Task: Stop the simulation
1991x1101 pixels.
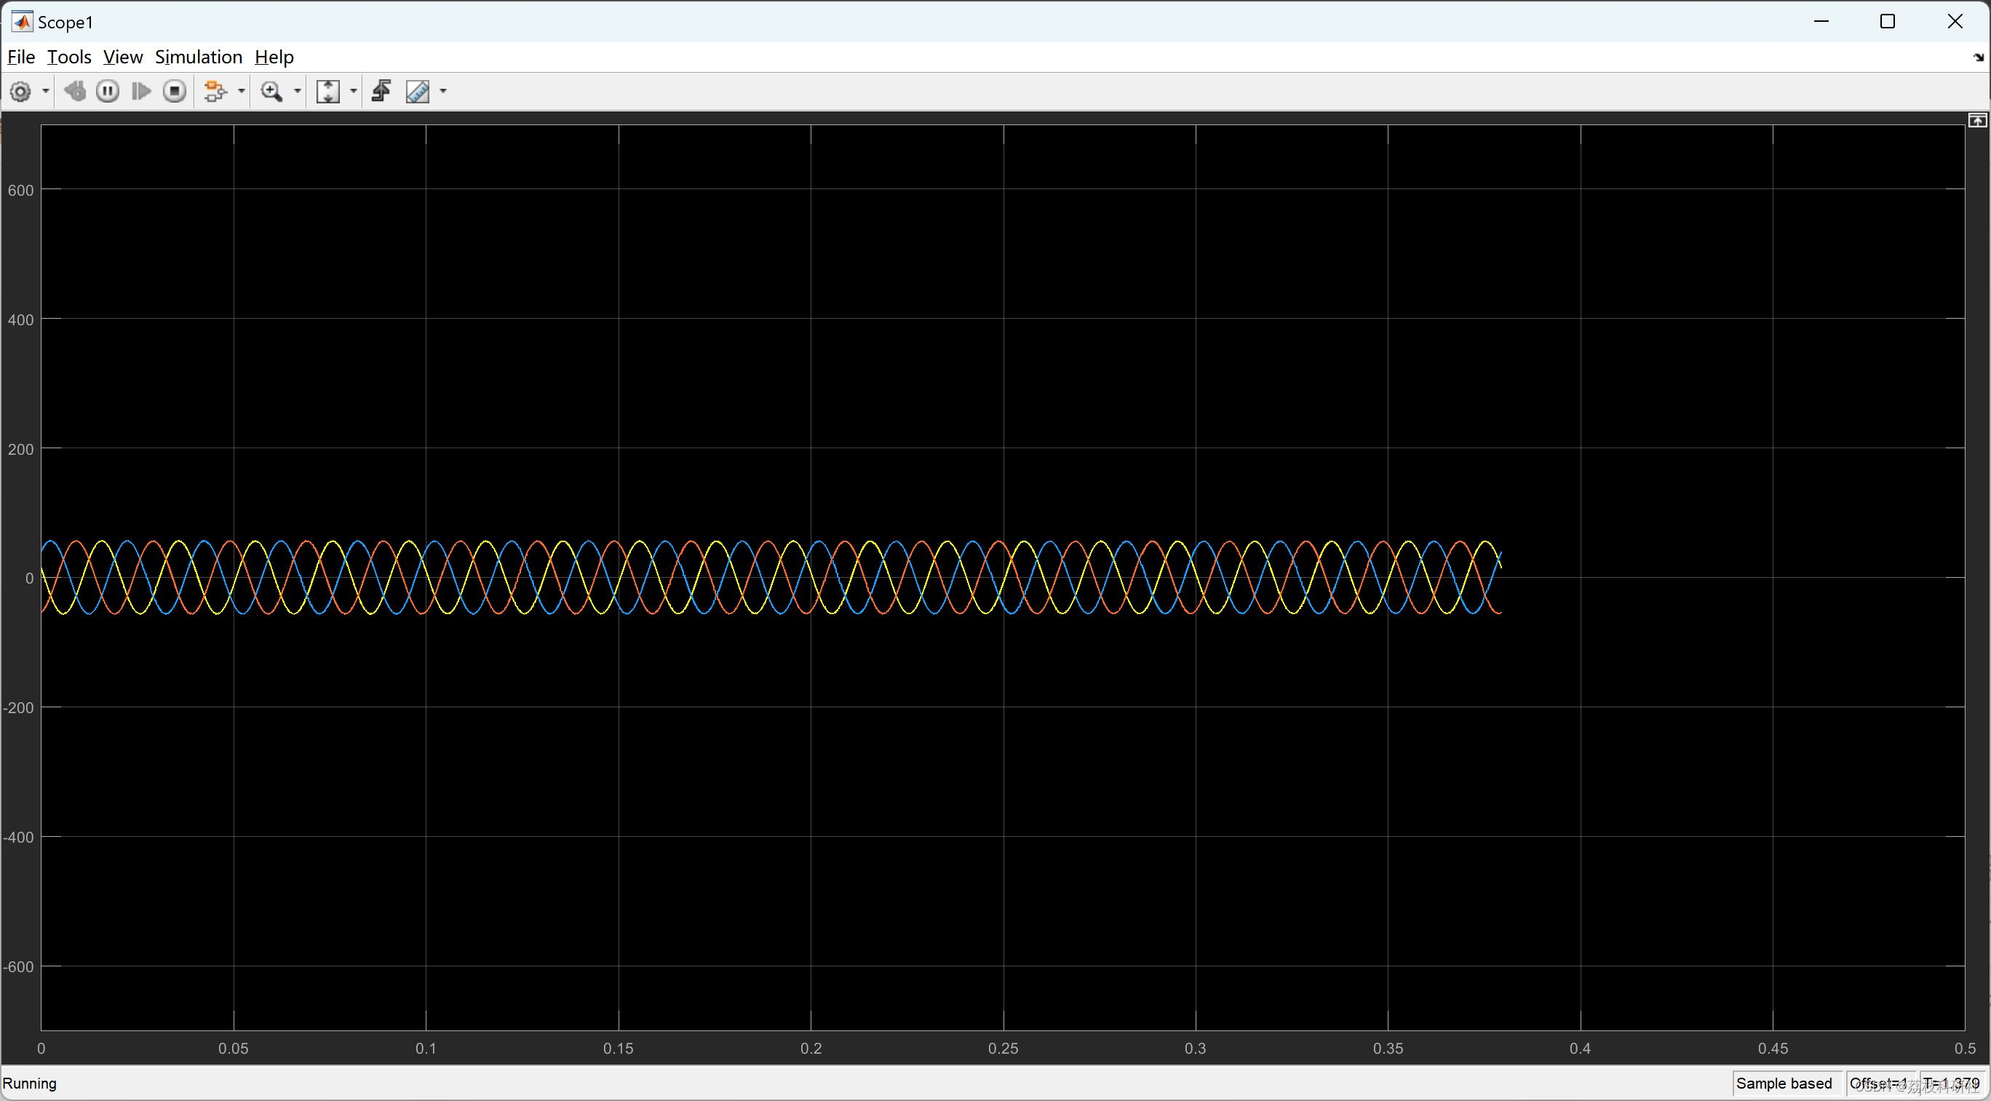Action: tap(175, 92)
